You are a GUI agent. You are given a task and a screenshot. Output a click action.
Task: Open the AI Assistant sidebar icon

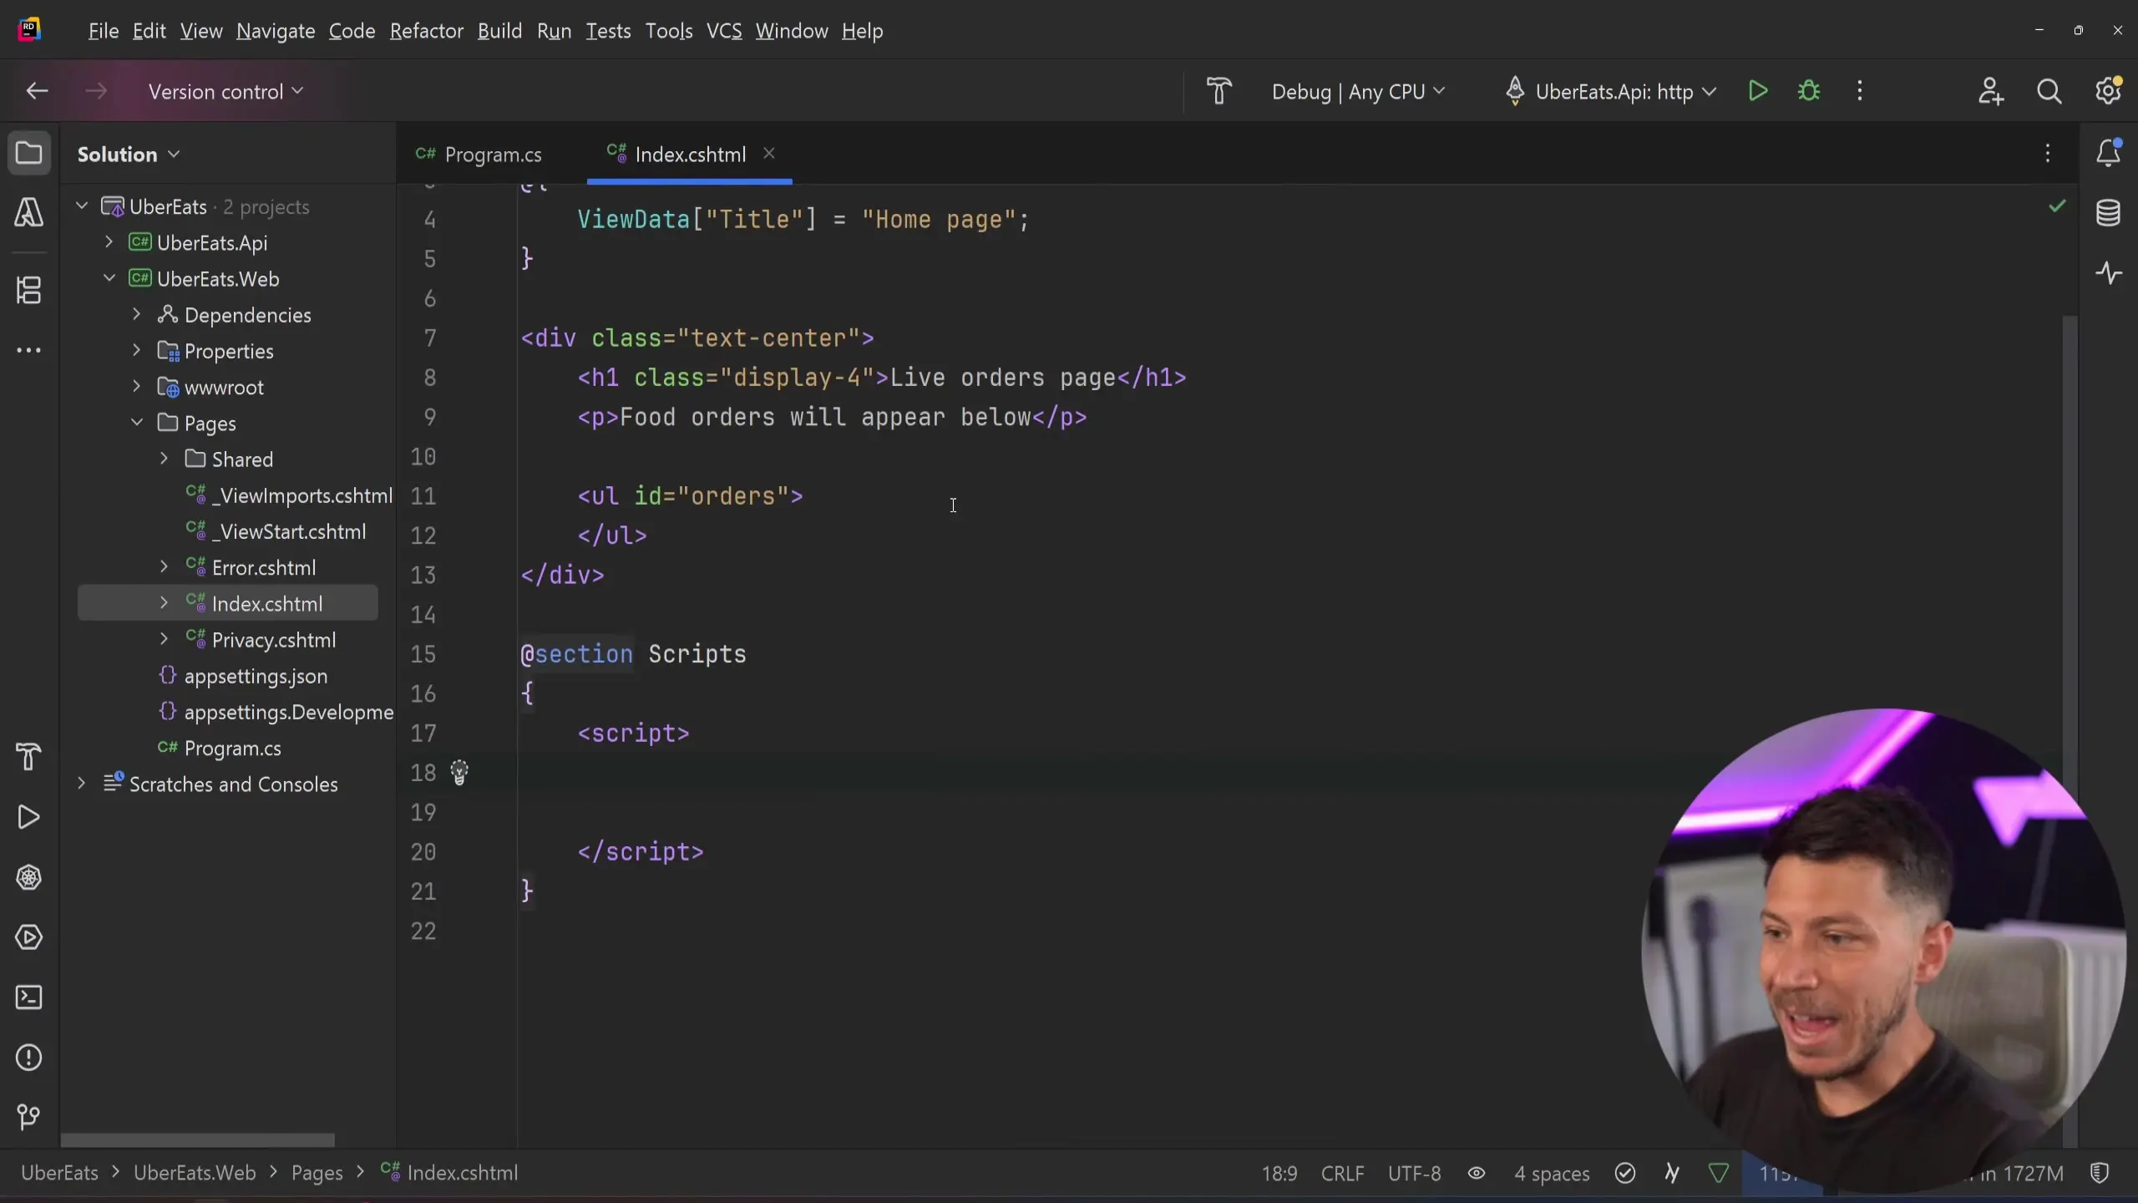[x=29, y=213]
